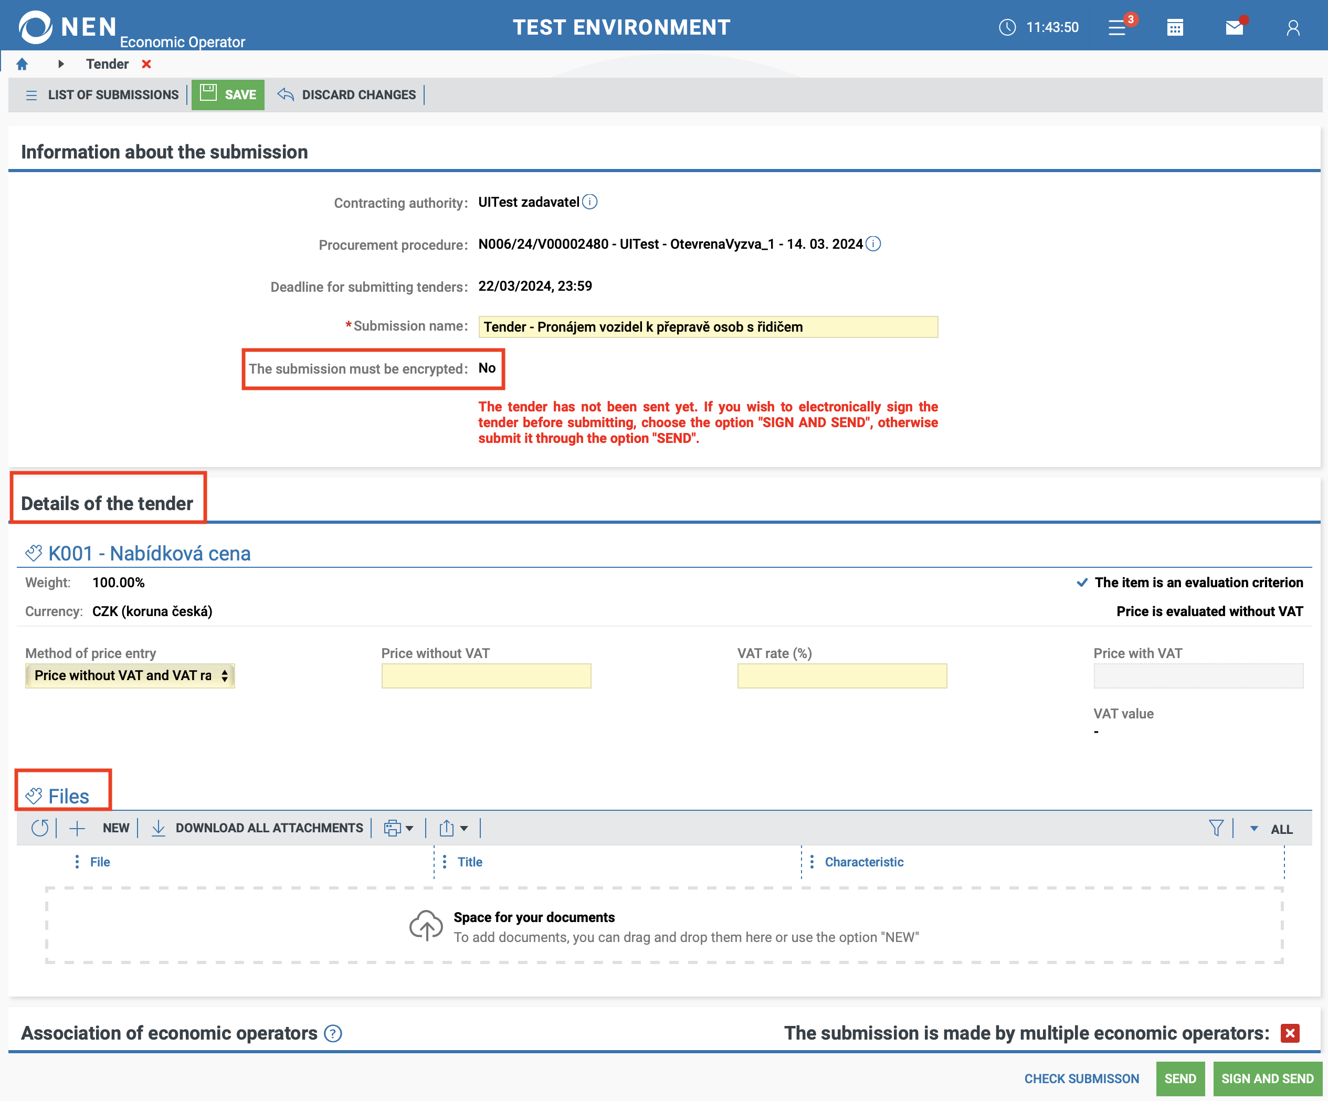Click the SIGN AND SEND button
The height and width of the screenshot is (1101, 1328).
pos(1267,1078)
